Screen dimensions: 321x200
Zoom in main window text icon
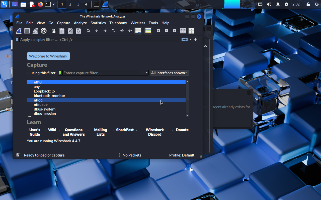point(158,31)
